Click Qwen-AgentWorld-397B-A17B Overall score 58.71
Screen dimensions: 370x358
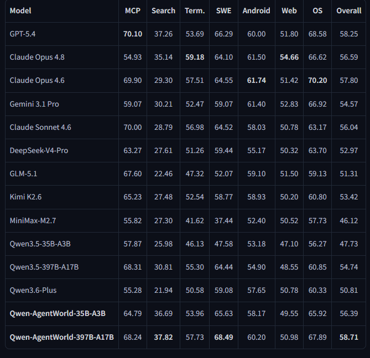[349, 337]
